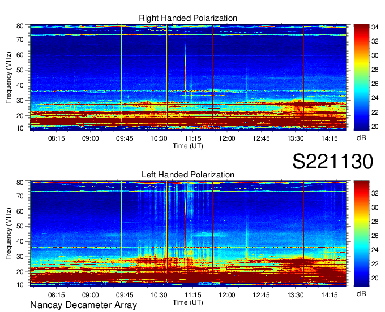Click the 32 value on Right Handed colorbar

click(x=375, y=41)
